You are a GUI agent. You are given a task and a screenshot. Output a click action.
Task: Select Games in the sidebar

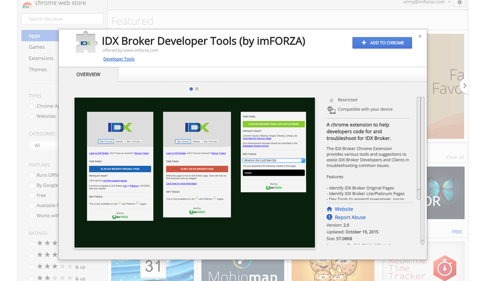37,47
